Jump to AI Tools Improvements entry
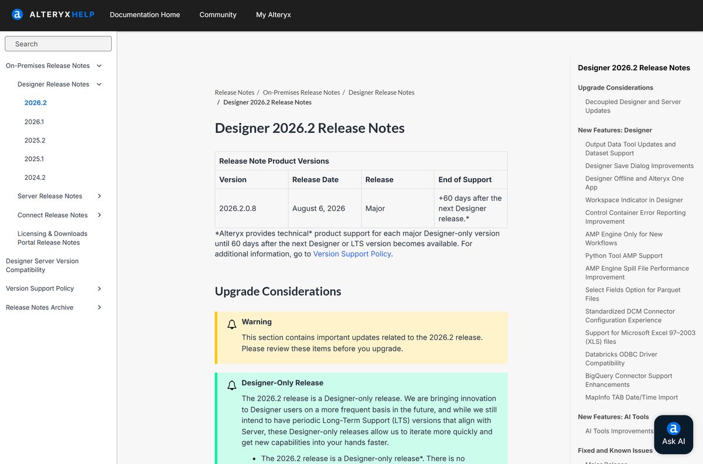703x464 pixels. point(619,431)
